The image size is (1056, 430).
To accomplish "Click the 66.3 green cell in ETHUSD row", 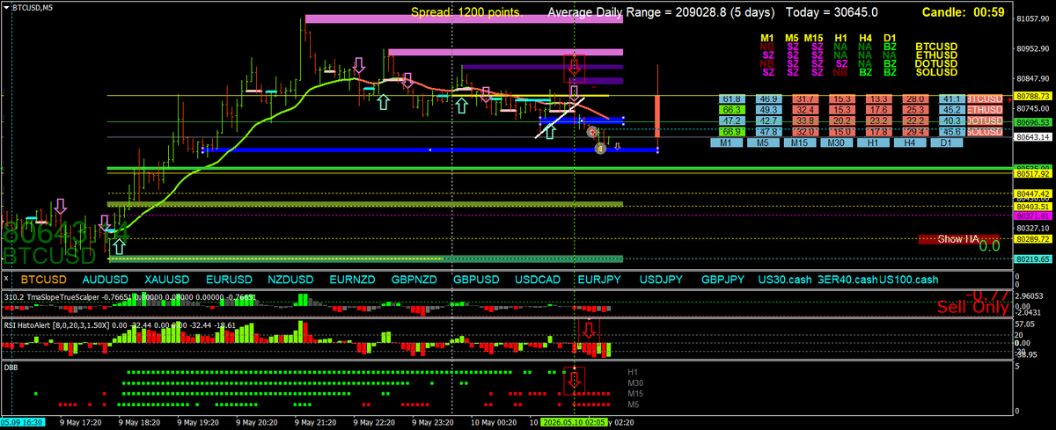I will click(x=731, y=109).
